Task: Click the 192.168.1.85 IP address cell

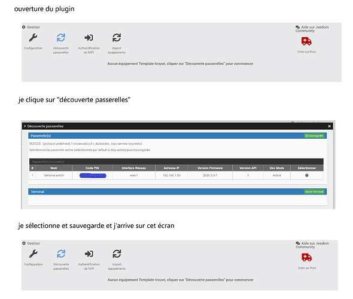Action: click(x=171, y=175)
